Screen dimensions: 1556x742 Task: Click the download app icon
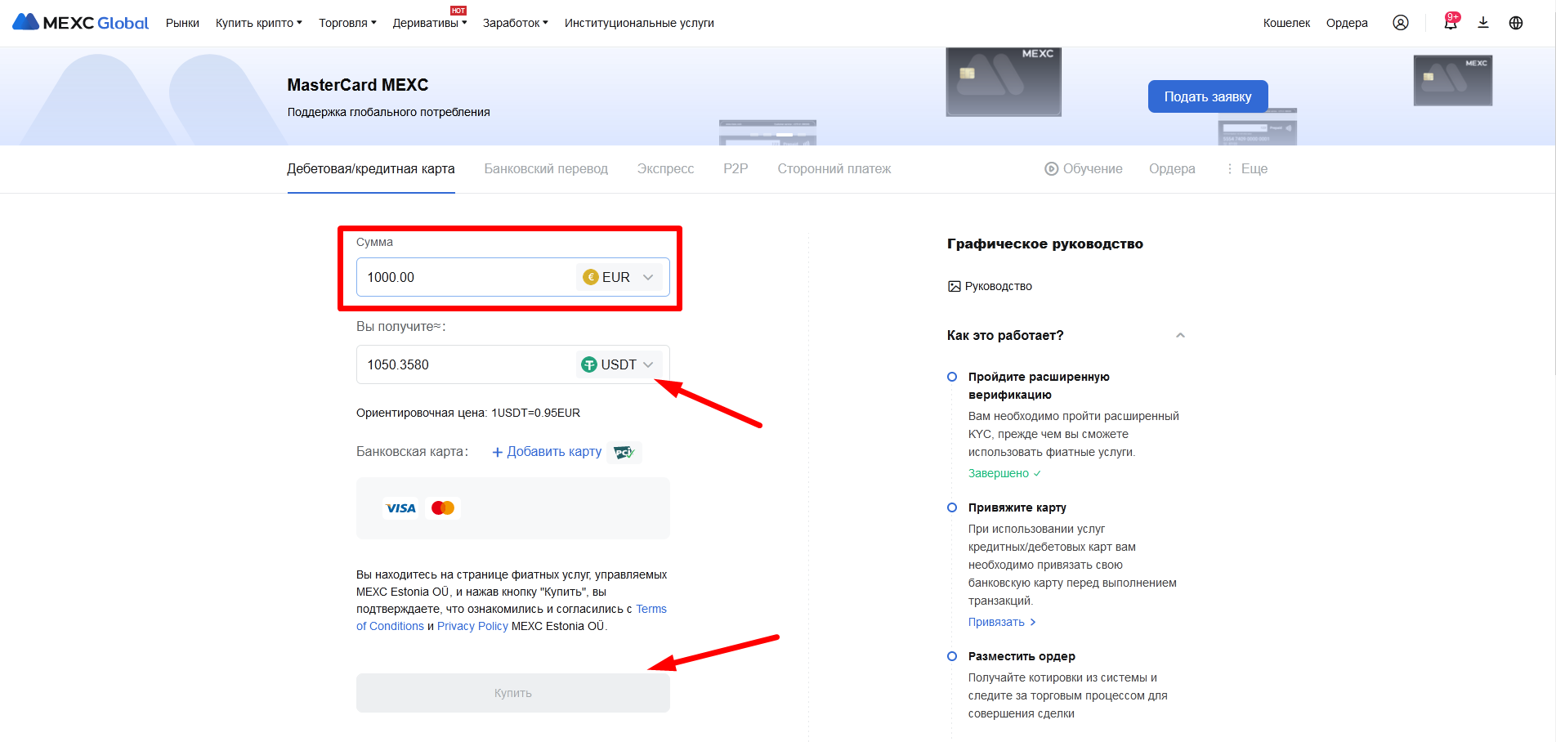1483,23
